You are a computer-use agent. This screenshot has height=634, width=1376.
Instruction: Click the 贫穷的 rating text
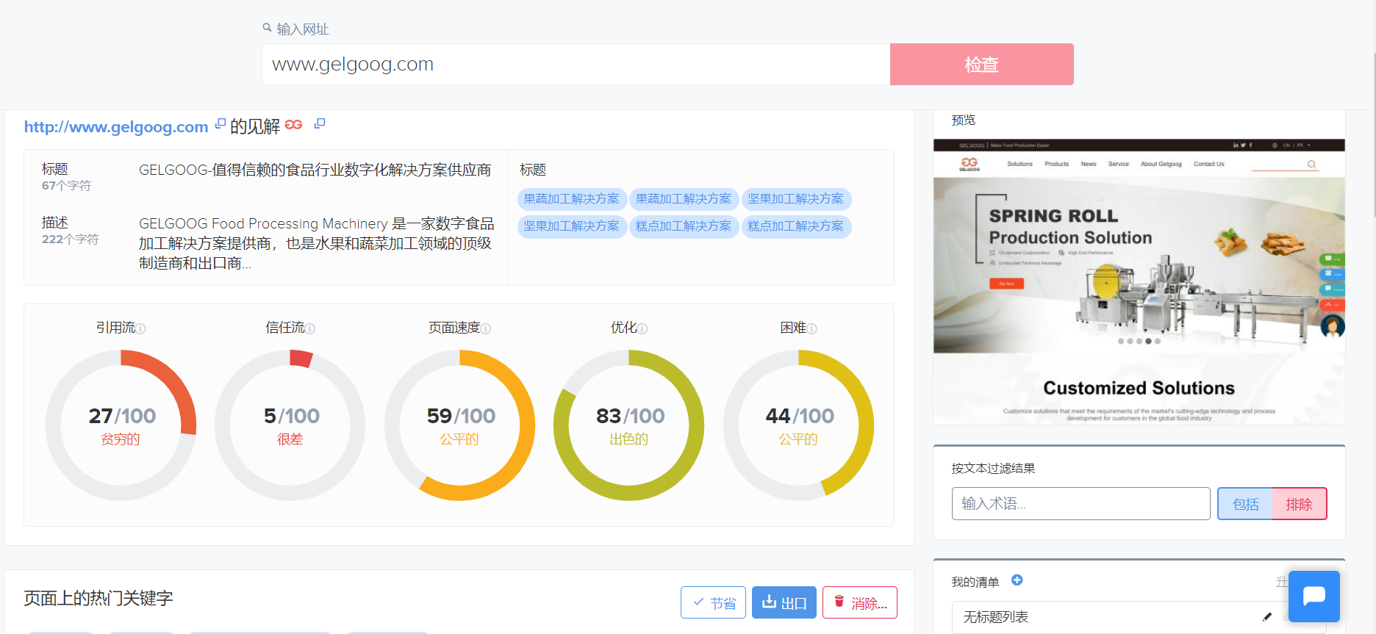[121, 439]
